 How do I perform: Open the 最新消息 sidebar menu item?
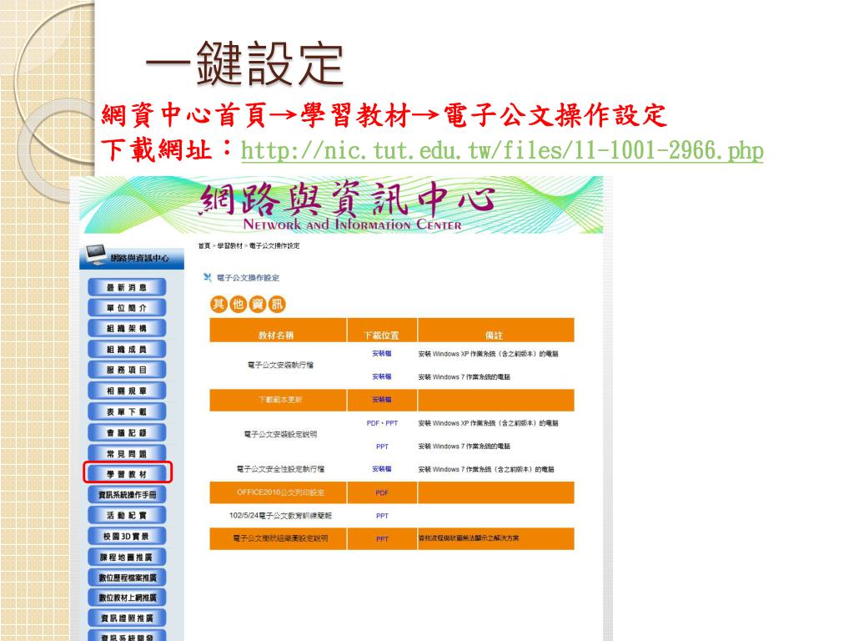127,287
